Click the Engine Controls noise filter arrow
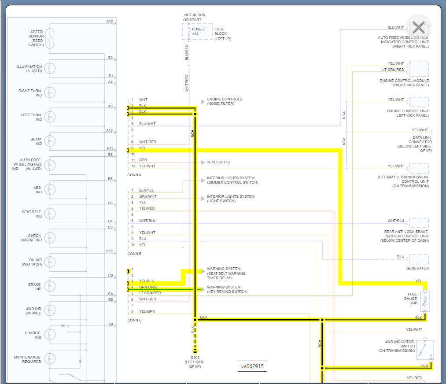This screenshot has width=446, height=384. coord(203,102)
